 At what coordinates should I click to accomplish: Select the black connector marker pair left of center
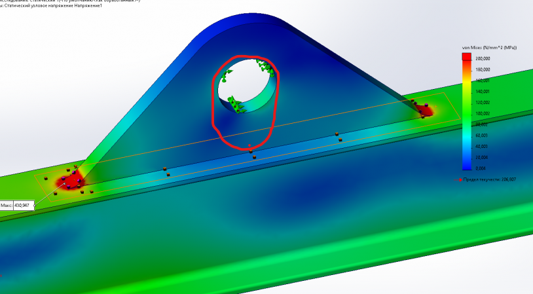point(166,172)
